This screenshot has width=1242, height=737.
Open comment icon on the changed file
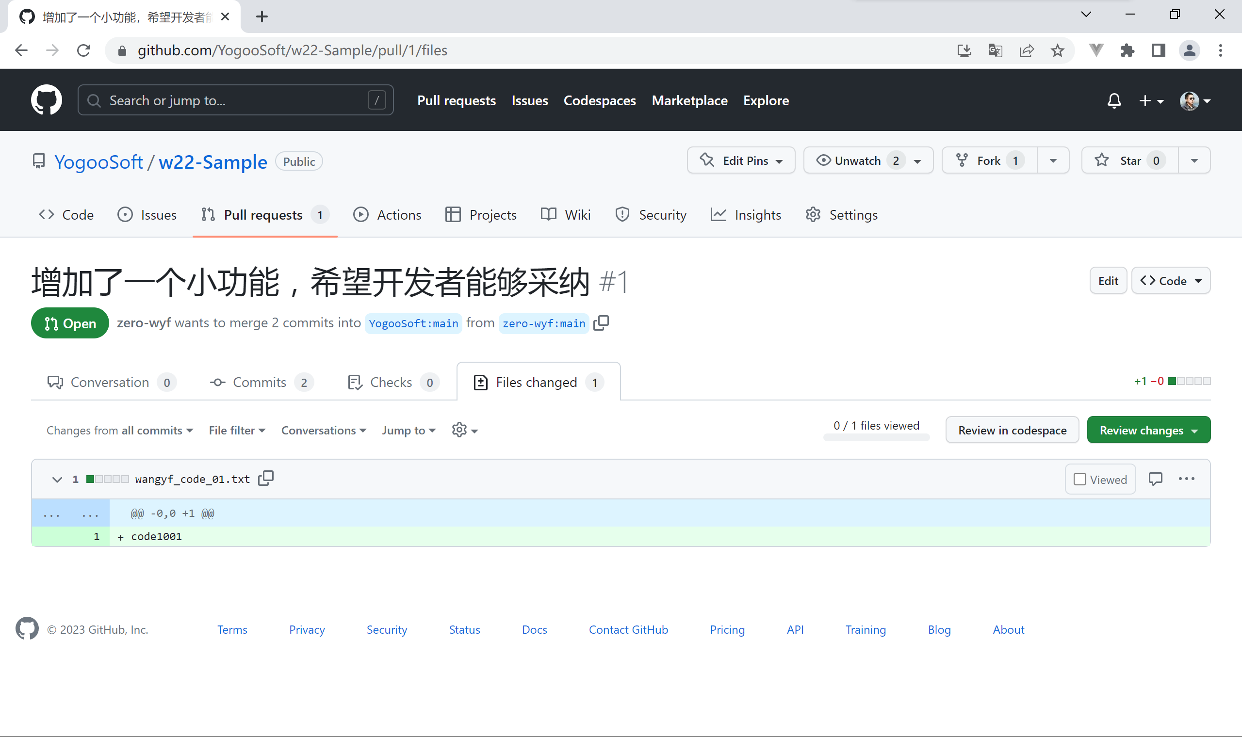(x=1156, y=479)
